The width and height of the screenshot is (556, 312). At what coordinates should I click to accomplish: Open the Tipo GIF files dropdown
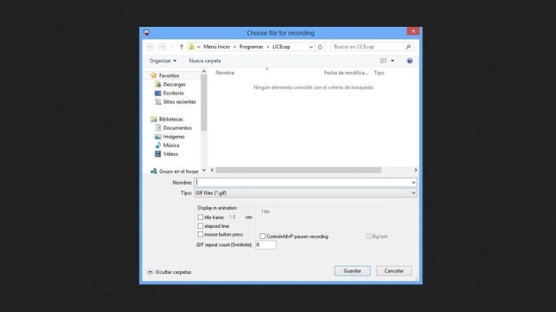414,193
